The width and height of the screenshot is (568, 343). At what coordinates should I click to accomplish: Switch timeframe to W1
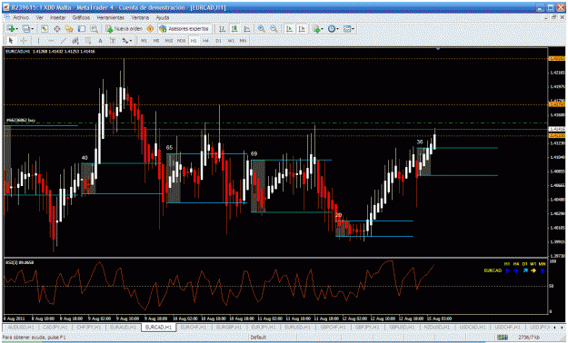pyautogui.click(x=231, y=41)
